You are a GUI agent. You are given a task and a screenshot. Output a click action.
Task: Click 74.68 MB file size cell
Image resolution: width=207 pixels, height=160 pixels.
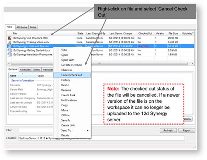pyautogui.click(x=173, y=42)
